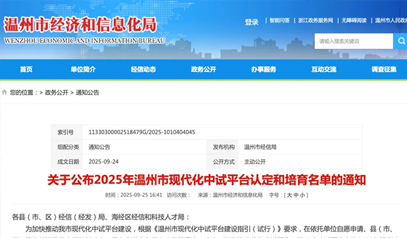
Task: Open the 温州市人民政府 link
Action: coord(391,20)
